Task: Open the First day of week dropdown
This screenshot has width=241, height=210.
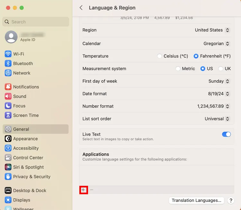Action: [219, 81]
